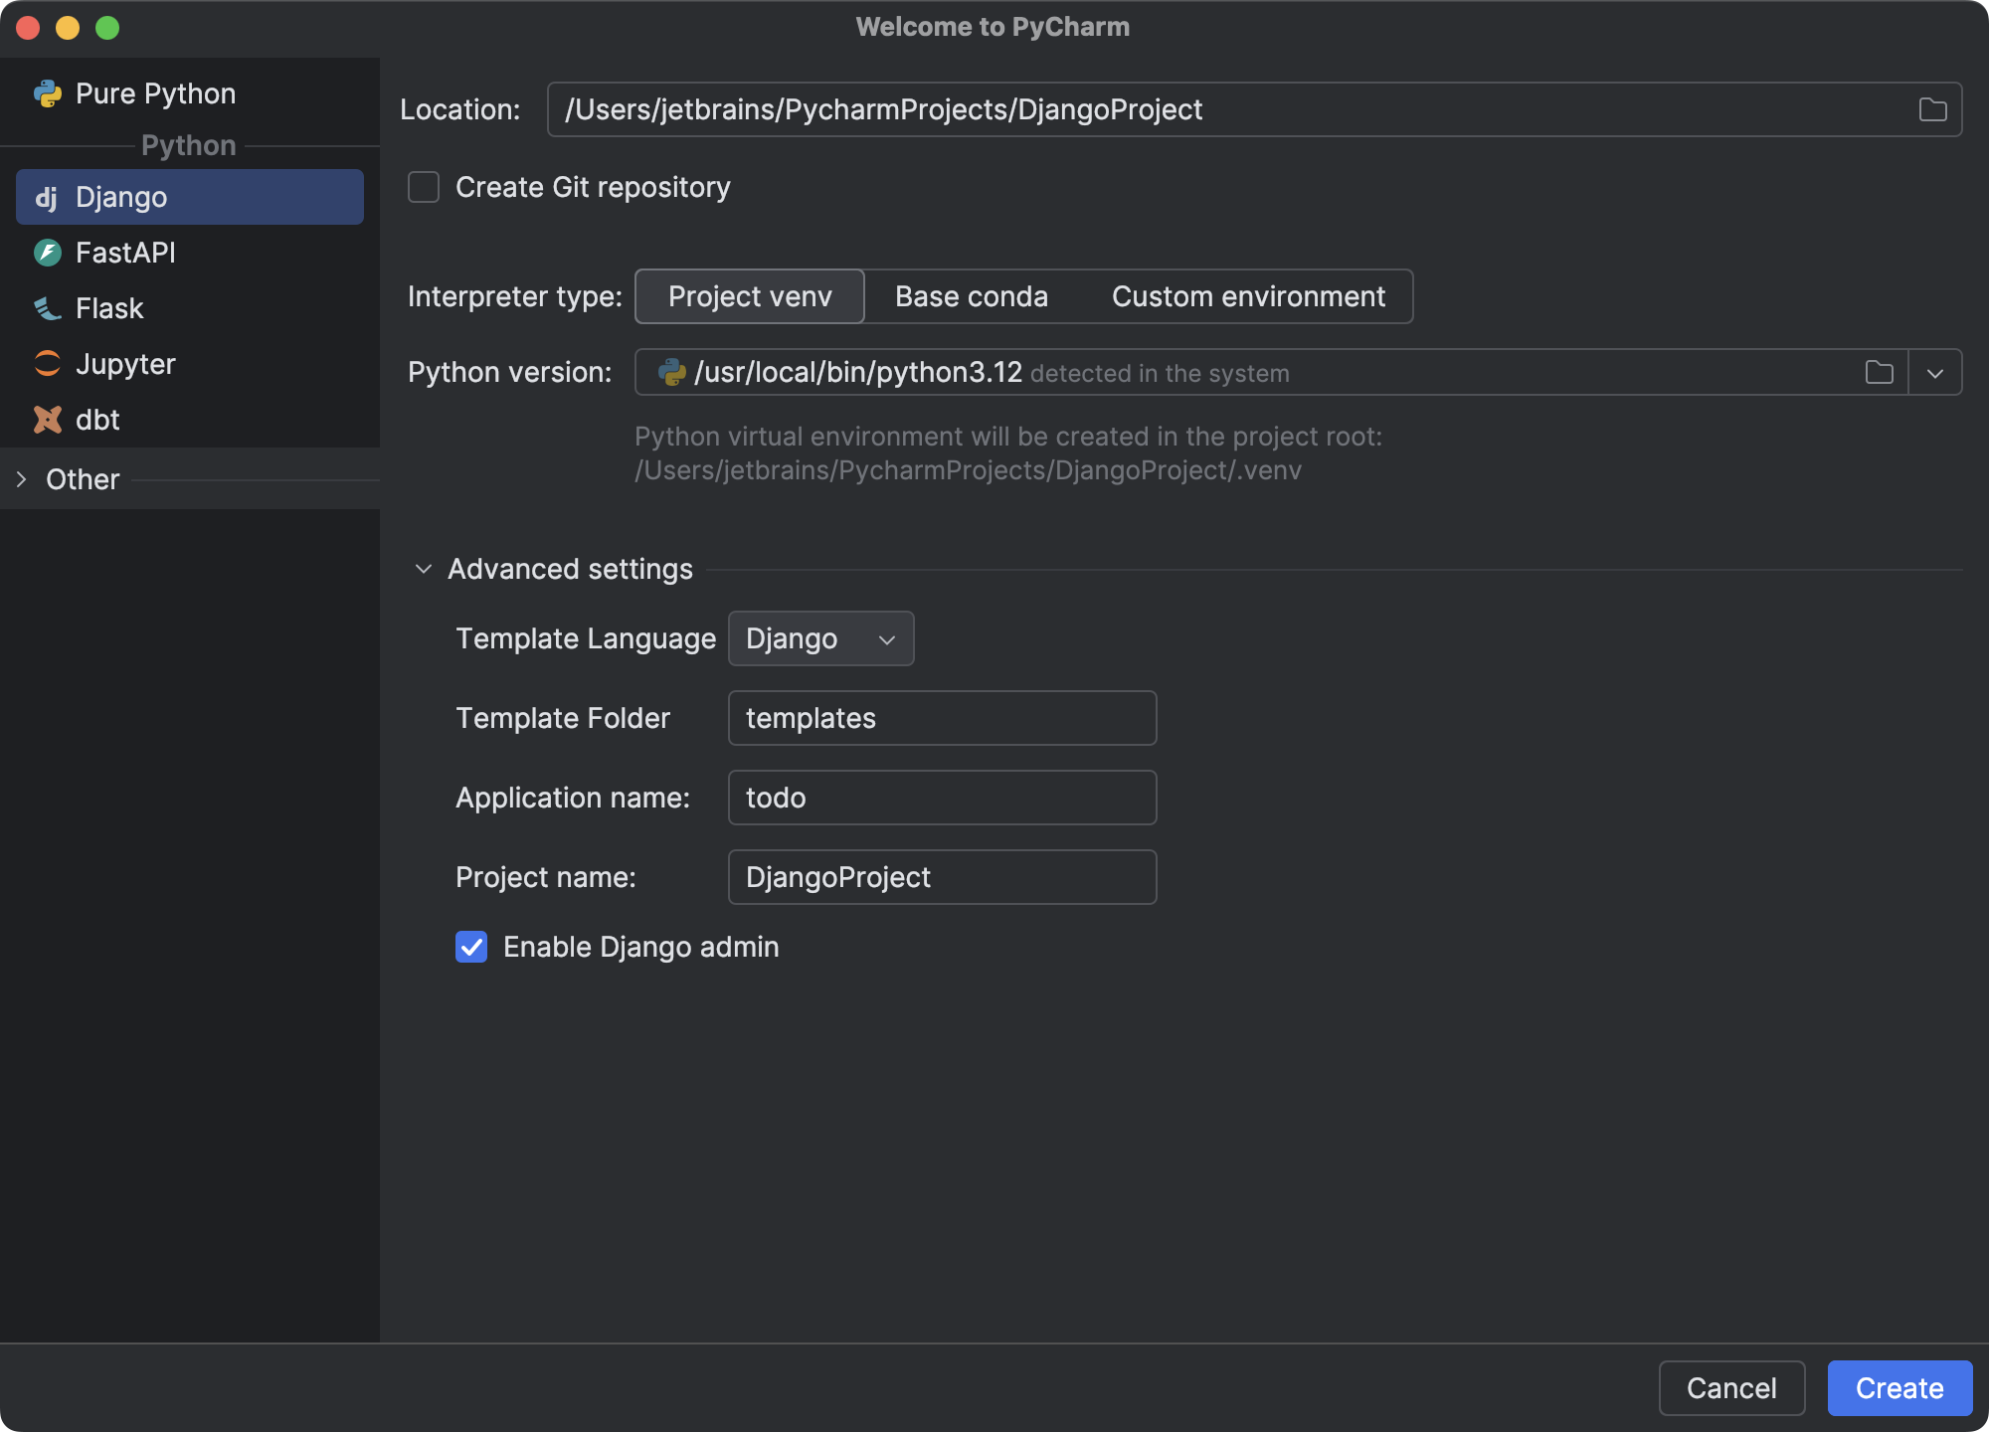Click the Python version folder browse icon

1880,372
